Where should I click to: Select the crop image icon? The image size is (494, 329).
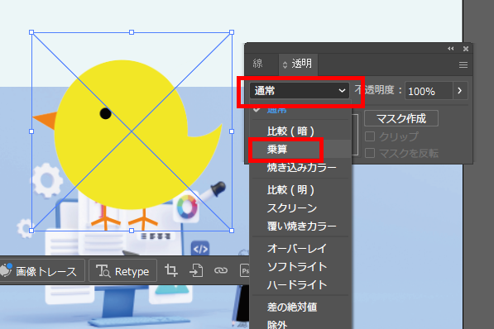coord(171,270)
